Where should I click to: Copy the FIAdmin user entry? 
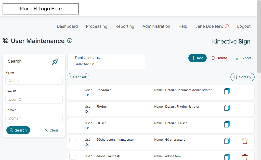tap(227, 108)
